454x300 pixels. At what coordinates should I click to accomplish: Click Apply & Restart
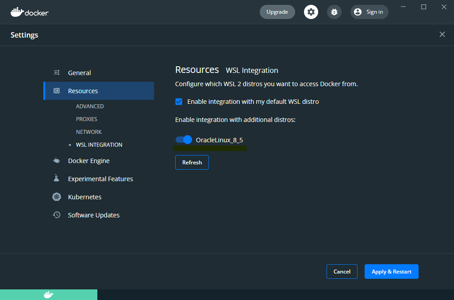[x=392, y=271]
